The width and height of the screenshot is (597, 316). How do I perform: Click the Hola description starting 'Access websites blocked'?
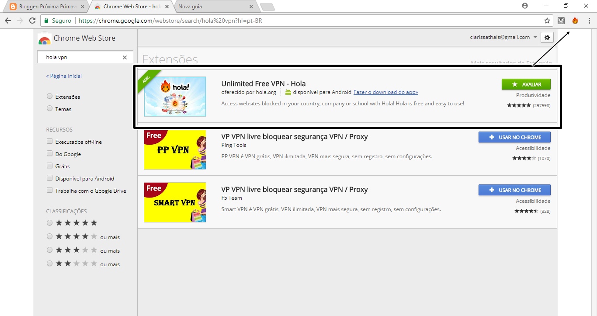coord(343,104)
